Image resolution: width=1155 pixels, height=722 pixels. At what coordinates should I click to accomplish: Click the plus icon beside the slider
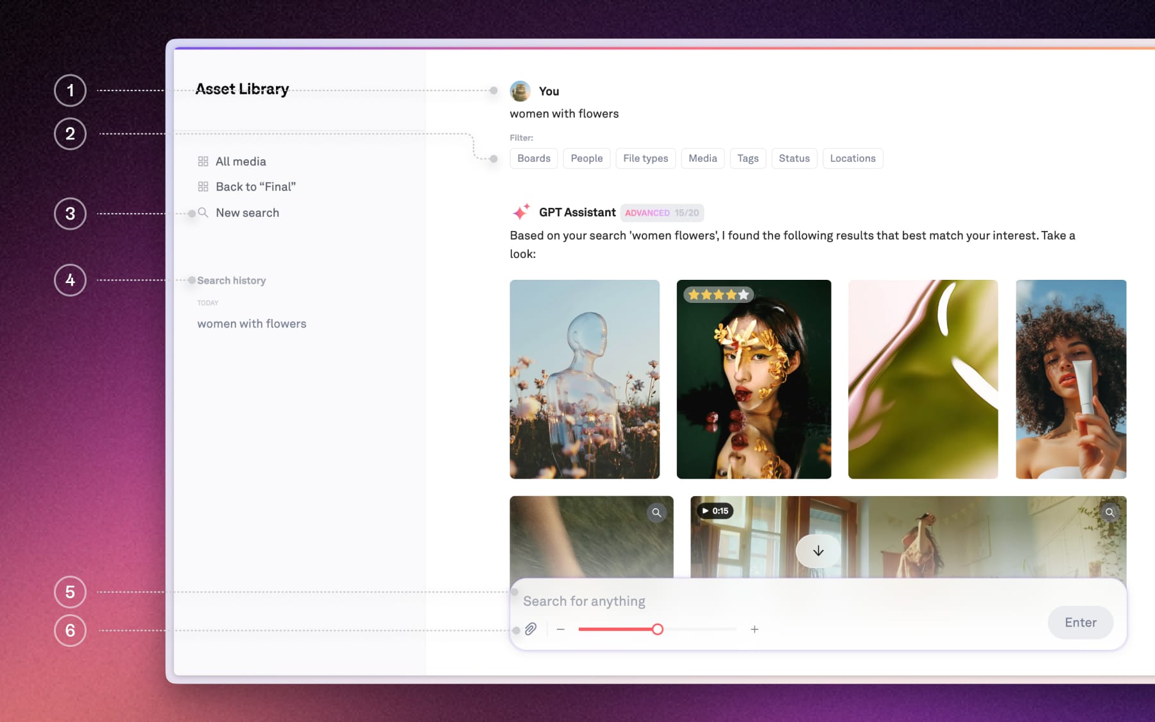(755, 630)
